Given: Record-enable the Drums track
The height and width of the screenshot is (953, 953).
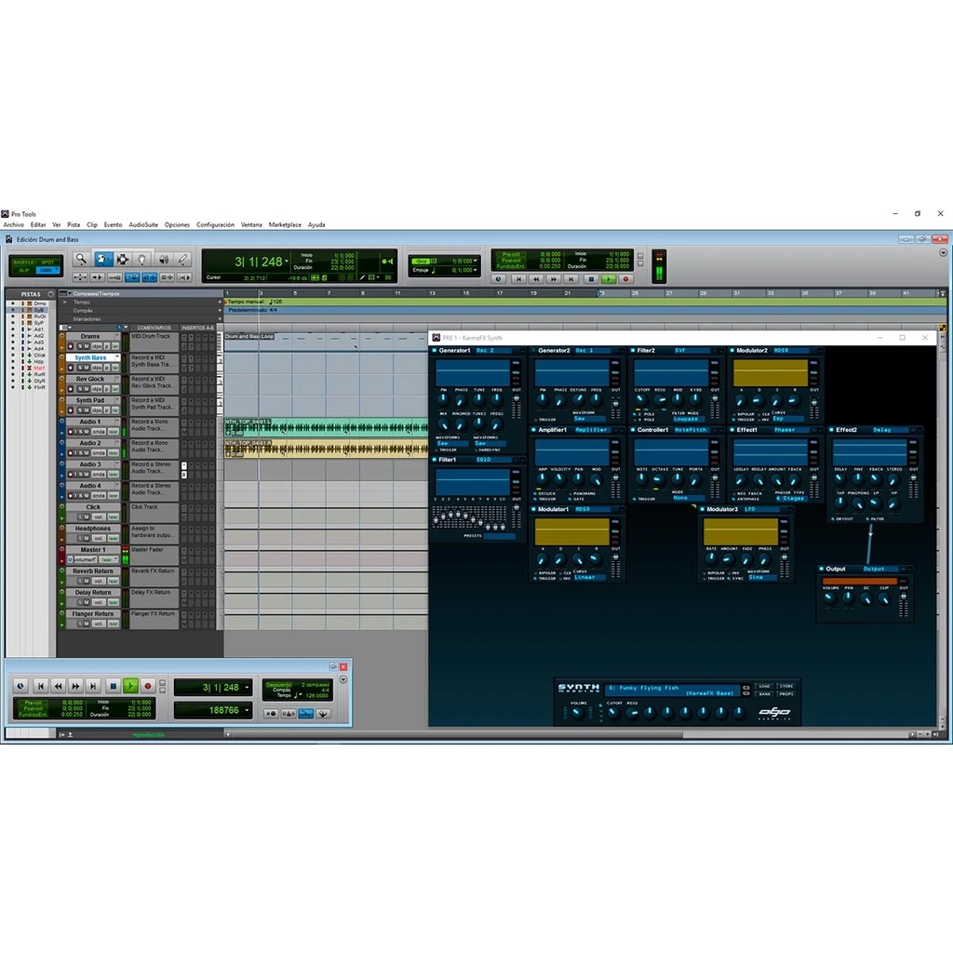Looking at the screenshot, I should click(x=71, y=346).
